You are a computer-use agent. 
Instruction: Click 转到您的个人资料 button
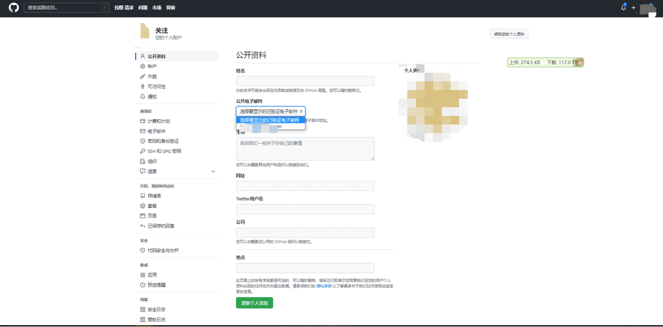click(x=509, y=34)
